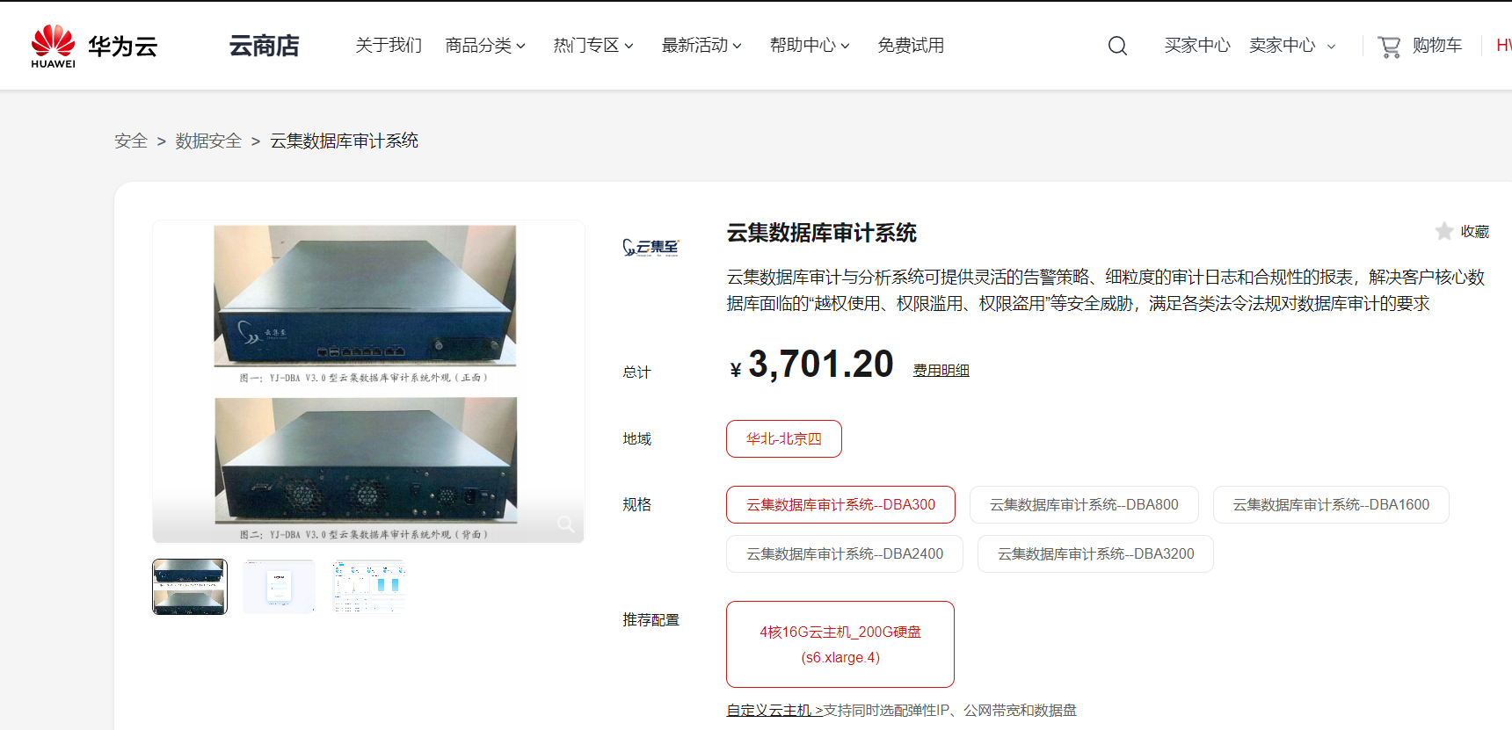Screen dimensions: 1512x730
Task: Select the DBA2400 specification
Action: [x=845, y=554]
